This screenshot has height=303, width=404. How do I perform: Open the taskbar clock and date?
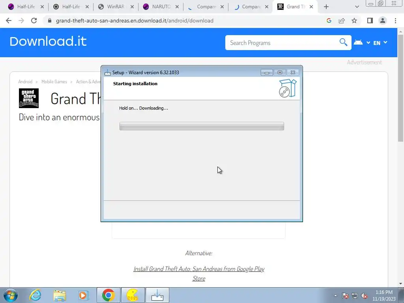(384, 296)
